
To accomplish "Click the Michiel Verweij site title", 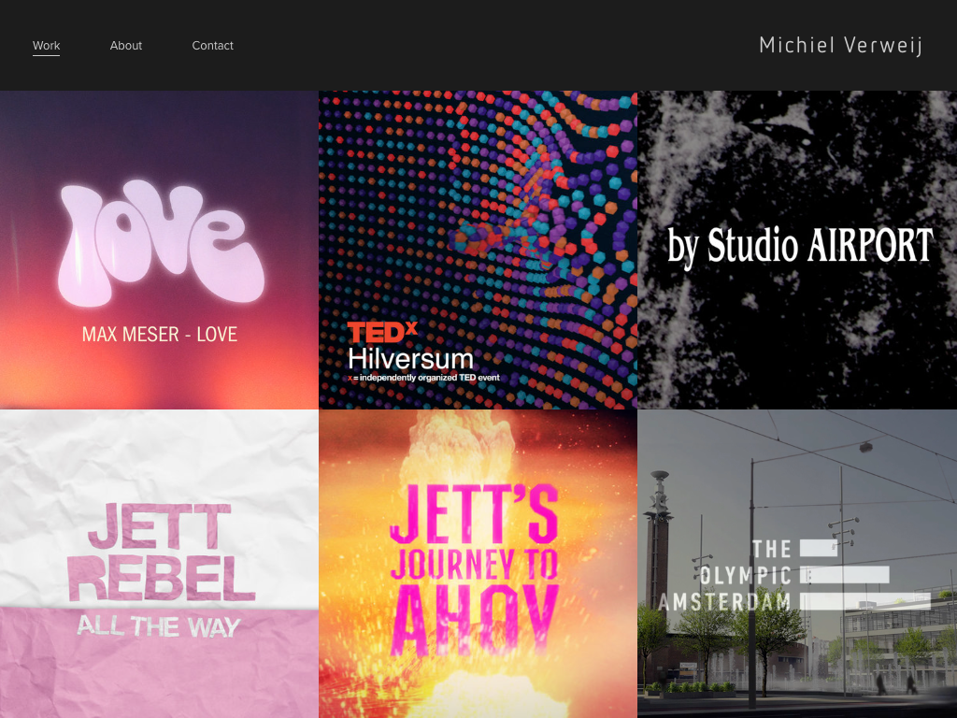I will [840, 45].
